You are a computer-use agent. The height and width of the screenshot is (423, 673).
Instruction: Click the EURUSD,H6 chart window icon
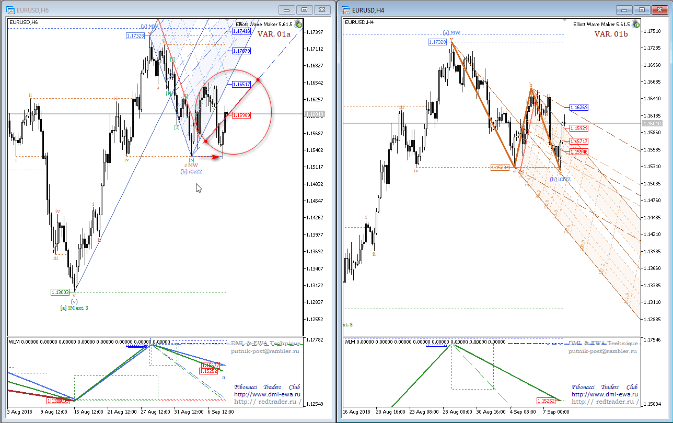click(10, 10)
